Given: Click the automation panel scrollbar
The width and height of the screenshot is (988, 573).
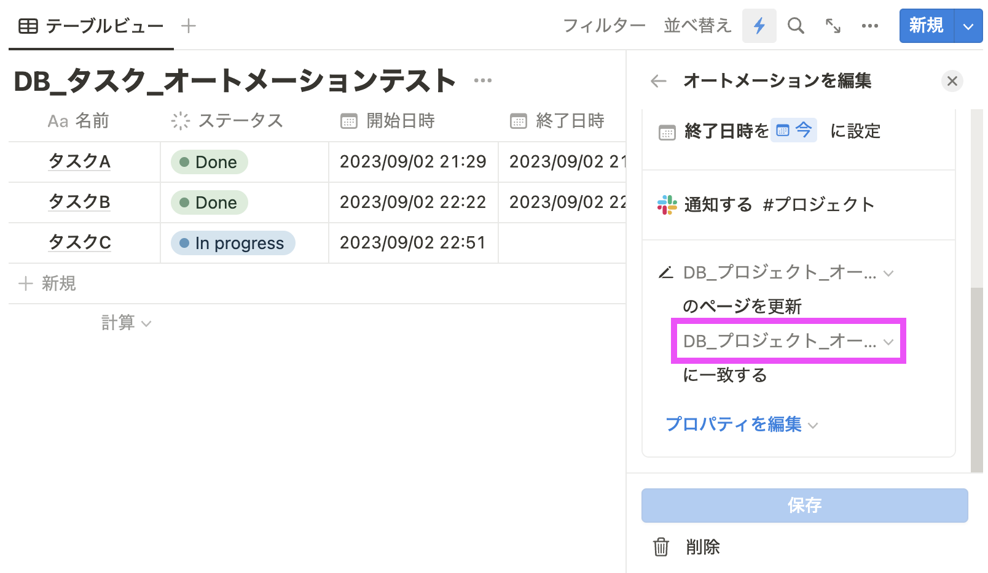Looking at the screenshot, I should click(x=977, y=380).
